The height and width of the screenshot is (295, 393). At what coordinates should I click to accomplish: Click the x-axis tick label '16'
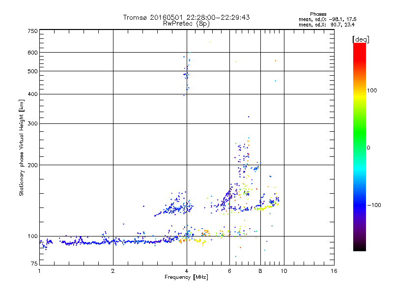(x=334, y=271)
